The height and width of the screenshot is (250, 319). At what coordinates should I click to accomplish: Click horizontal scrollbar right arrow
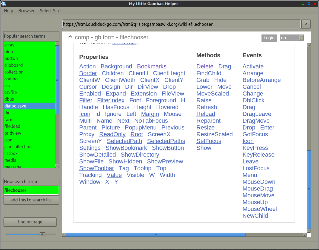[x=305, y=235]
